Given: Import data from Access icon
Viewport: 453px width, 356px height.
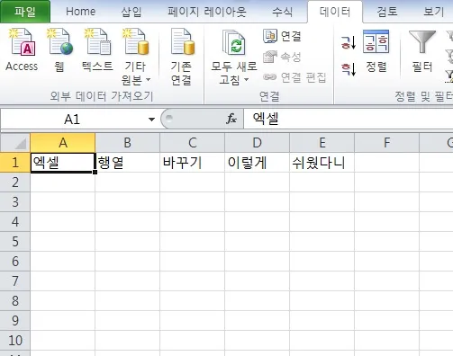Looking at the screenshot, I should tap(22, 42).
